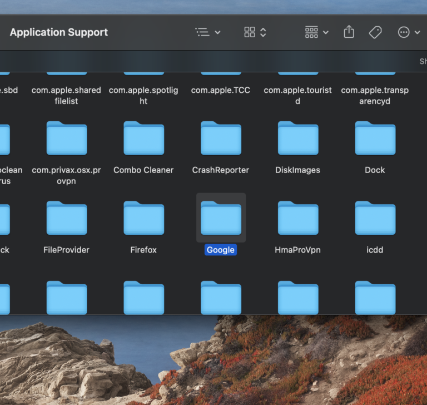Viewport: 427px width, 405px height.
Task: Click the DiskImages folder name
Action: tap(297, 170)
